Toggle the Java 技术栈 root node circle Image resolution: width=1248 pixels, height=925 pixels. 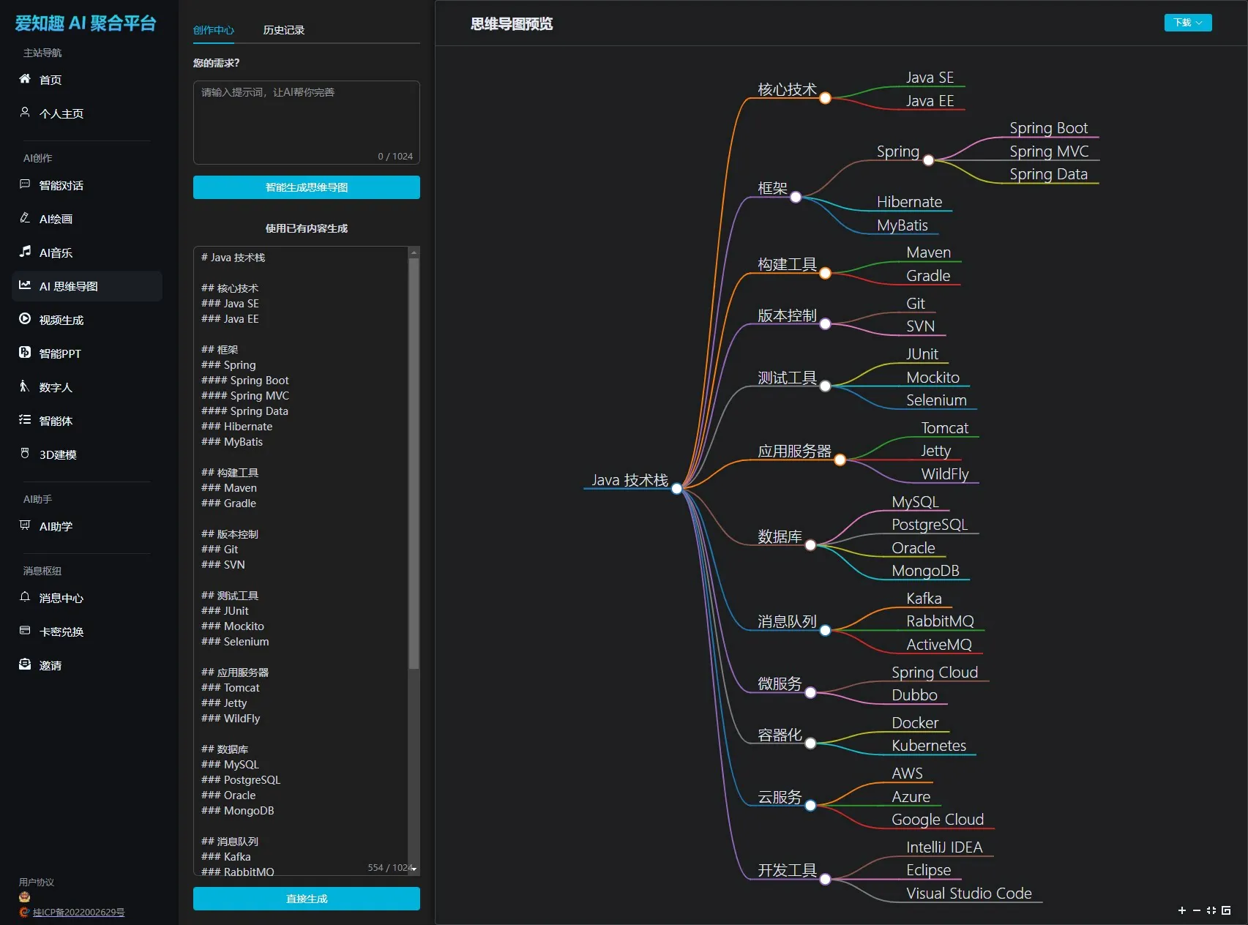pos(677,489)
